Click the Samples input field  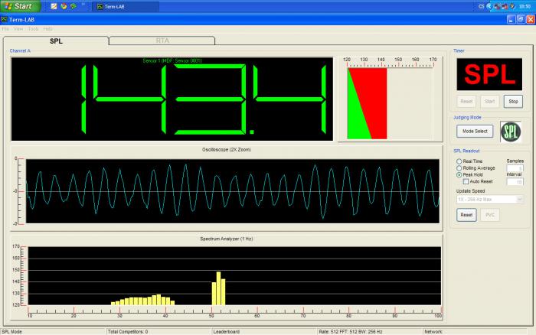click(515, 168)
